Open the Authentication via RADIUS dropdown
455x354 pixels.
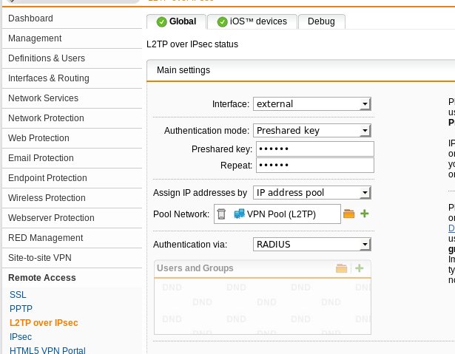click(x=312, y=245)
